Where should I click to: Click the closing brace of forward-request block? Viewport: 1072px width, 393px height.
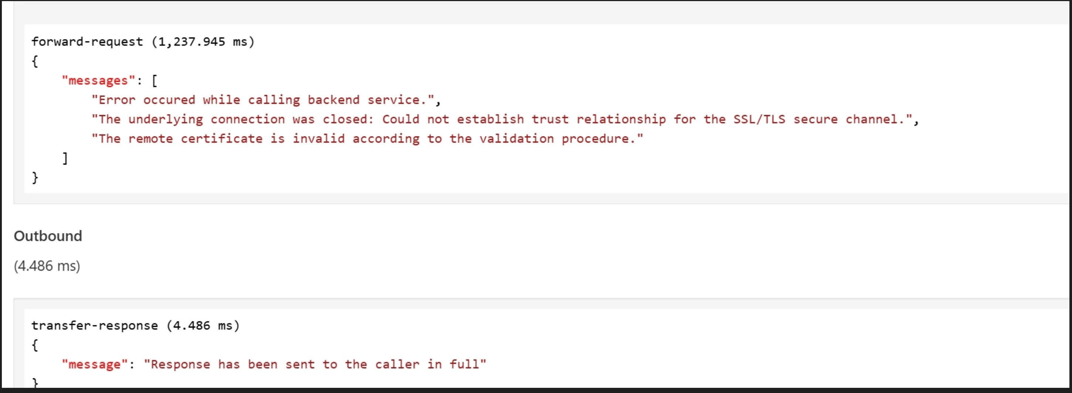[x=35, y=178]
